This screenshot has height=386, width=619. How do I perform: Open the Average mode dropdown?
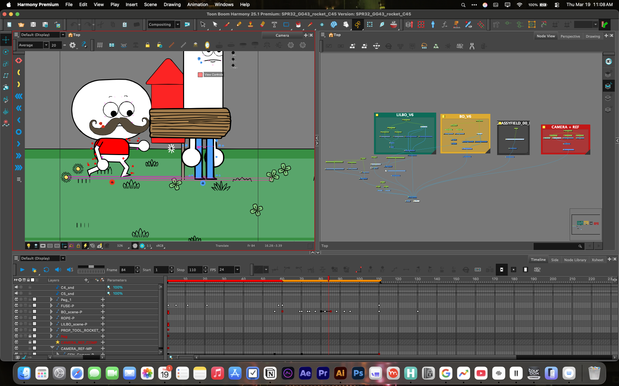coord(46,45)
